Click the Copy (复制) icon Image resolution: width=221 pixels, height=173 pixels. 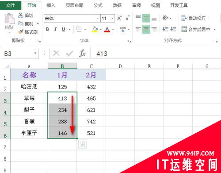tap(20, 23)
